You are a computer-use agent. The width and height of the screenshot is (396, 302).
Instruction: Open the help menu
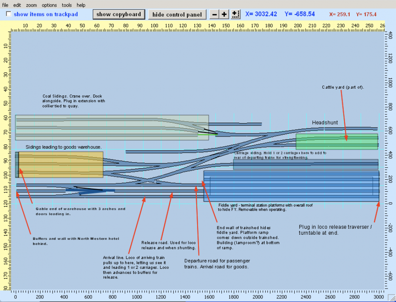click(81, 5)
